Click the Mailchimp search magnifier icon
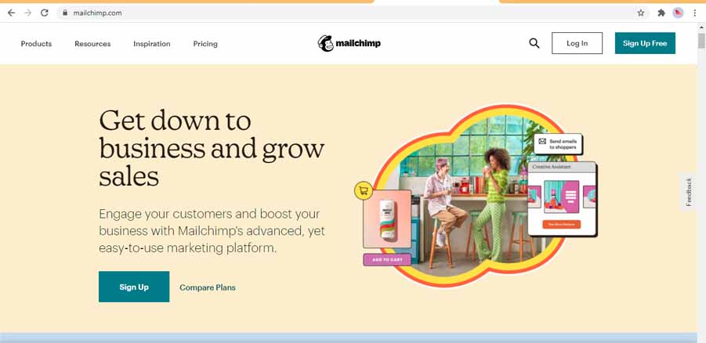706x343 pixels. [x=534, y=43]
